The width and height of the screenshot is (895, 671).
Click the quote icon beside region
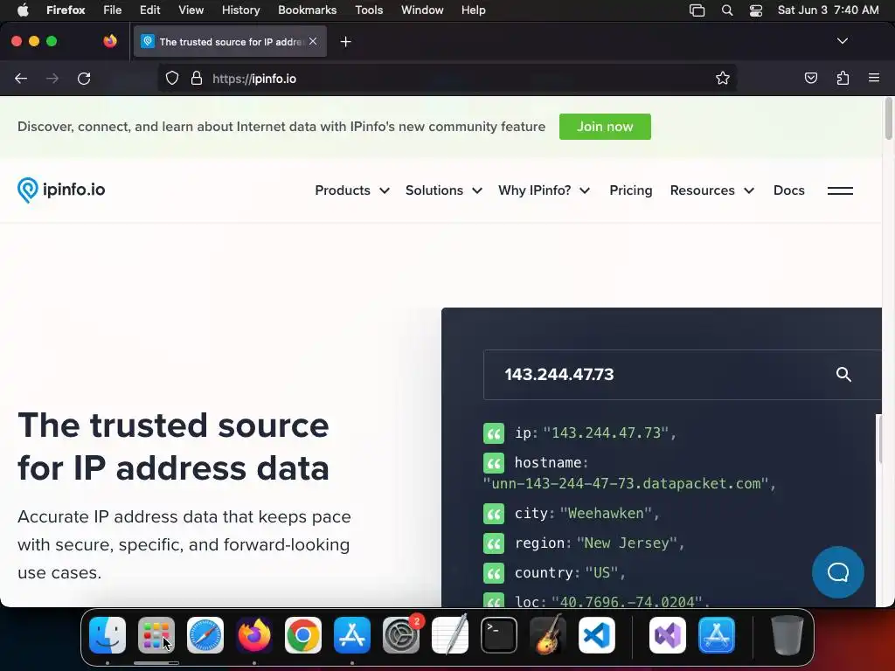[x=494, y=543]
